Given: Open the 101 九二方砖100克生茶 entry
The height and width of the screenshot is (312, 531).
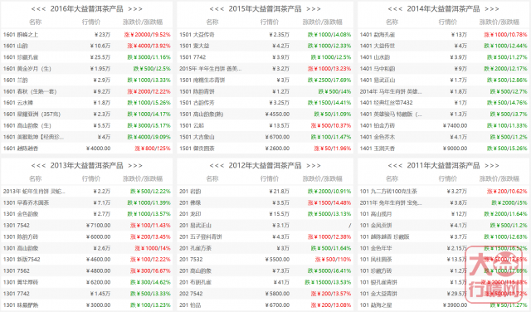Looking at the screenshot, I should 388,192.
